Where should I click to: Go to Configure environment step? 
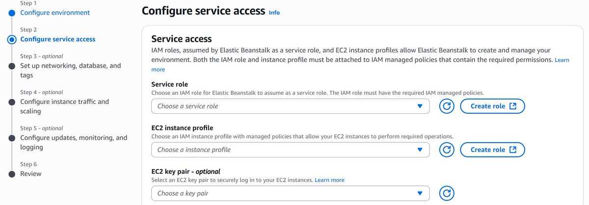55,12
